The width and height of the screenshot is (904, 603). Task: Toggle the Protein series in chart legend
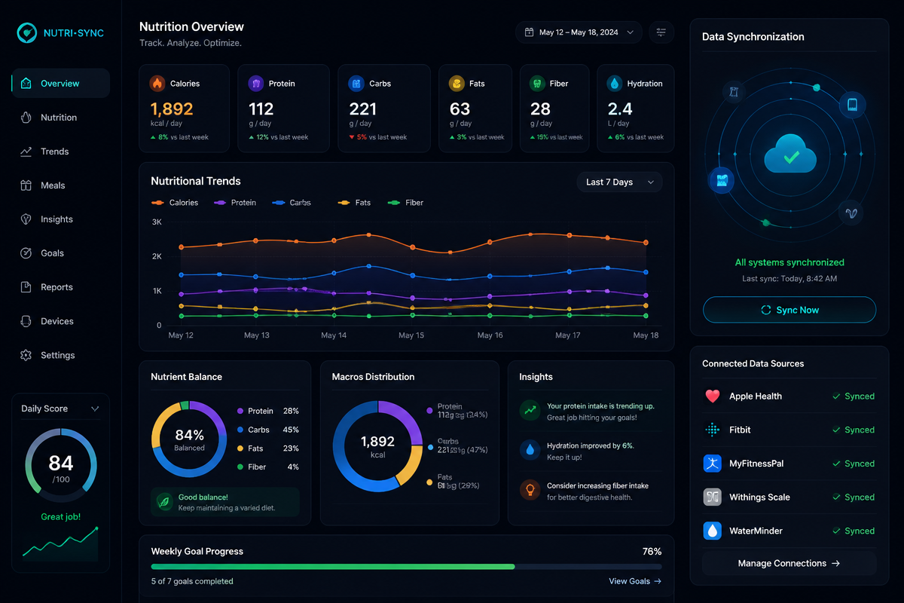[235, 203]
